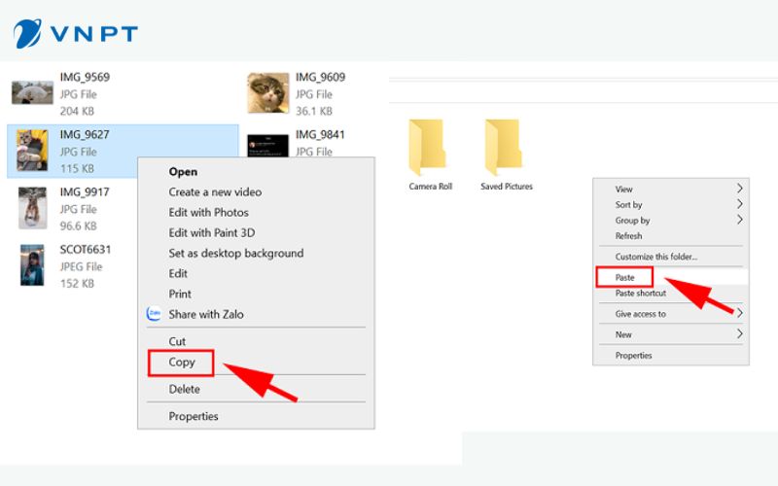Image resolution: width=778 pixels, height=486 pixels.
Task: Click the SCOT6631 file name
Action: 86,250
